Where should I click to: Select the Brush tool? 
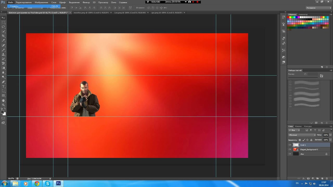coord(3,50)
